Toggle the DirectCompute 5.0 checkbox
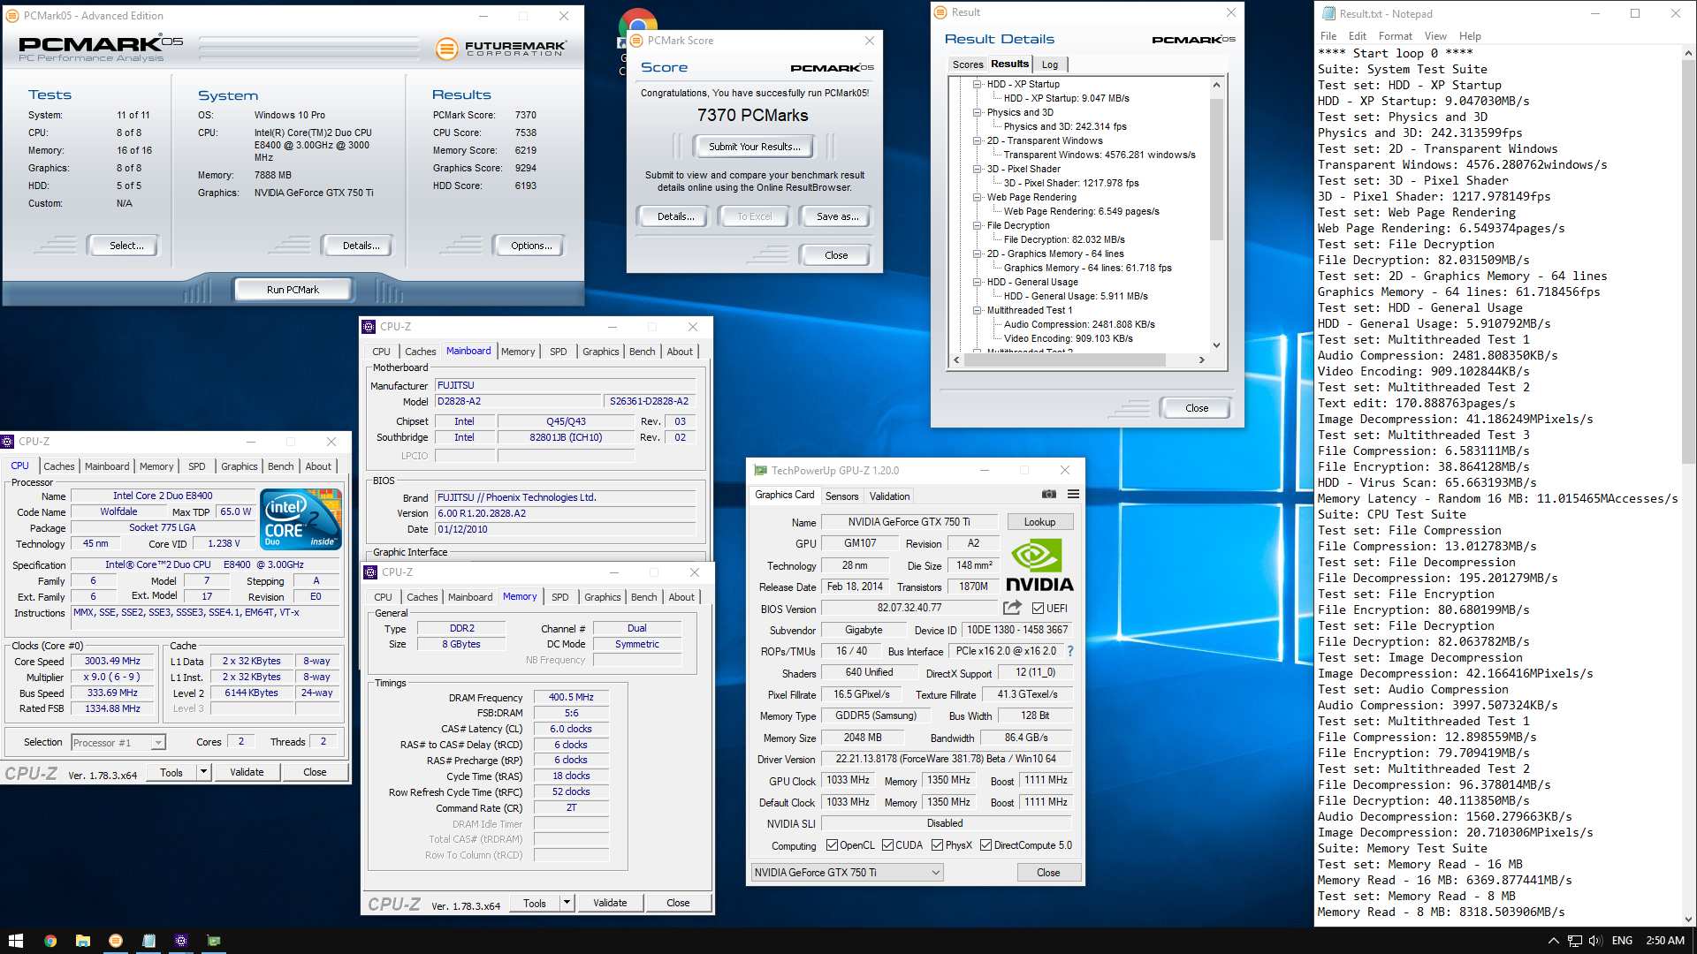 click(985, 845)
